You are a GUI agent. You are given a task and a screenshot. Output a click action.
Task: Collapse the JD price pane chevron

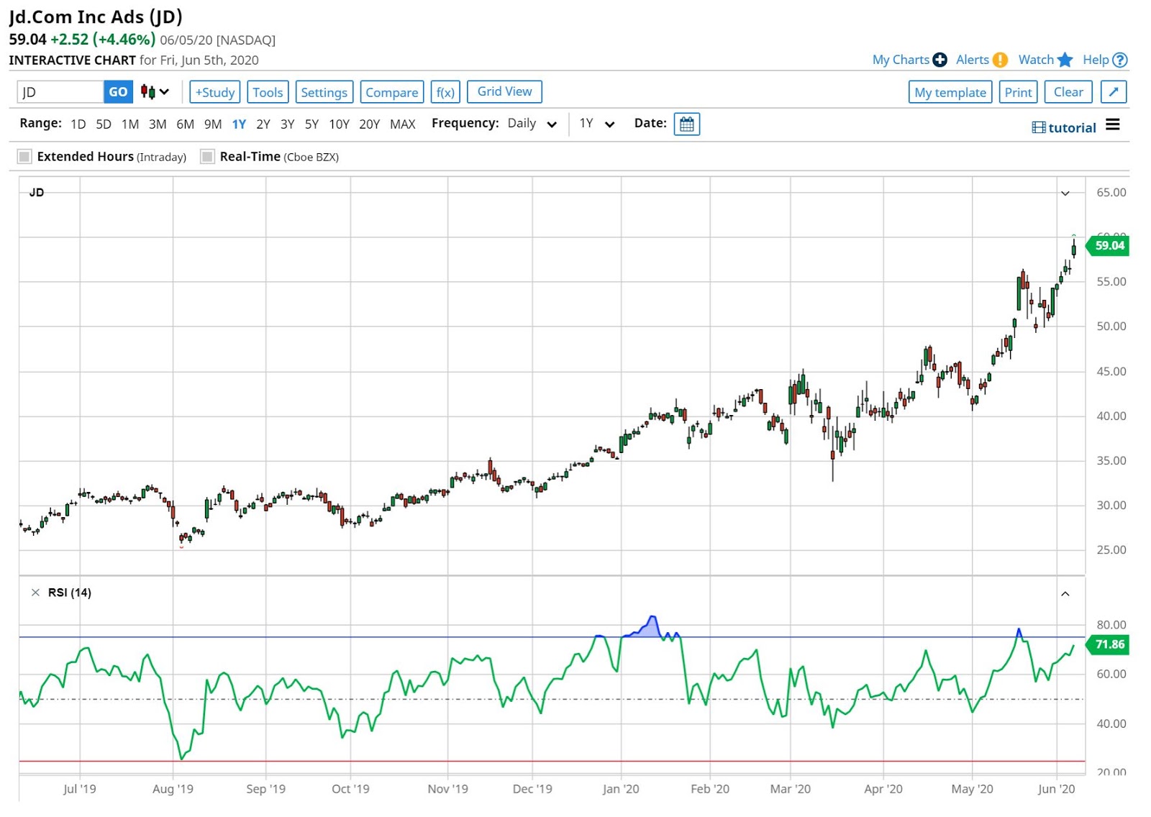(x=1065, y=193)
